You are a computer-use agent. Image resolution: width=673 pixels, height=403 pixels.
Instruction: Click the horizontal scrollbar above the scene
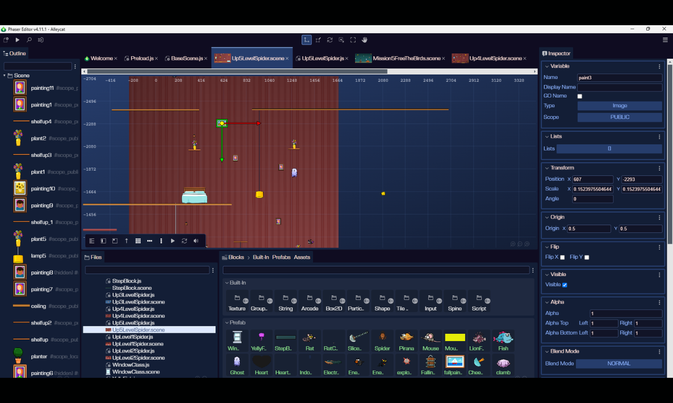(x=237, y=71)
